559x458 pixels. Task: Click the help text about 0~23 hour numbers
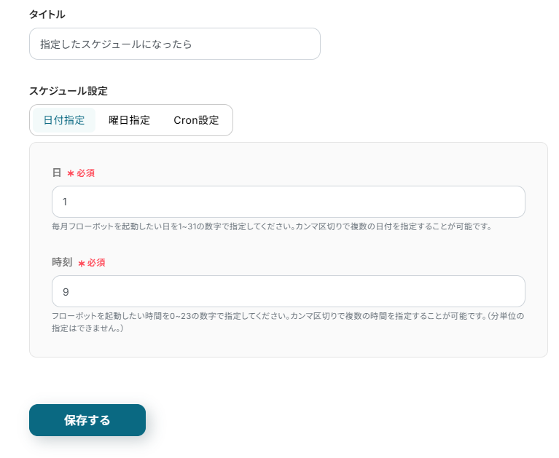click(288, 322)
